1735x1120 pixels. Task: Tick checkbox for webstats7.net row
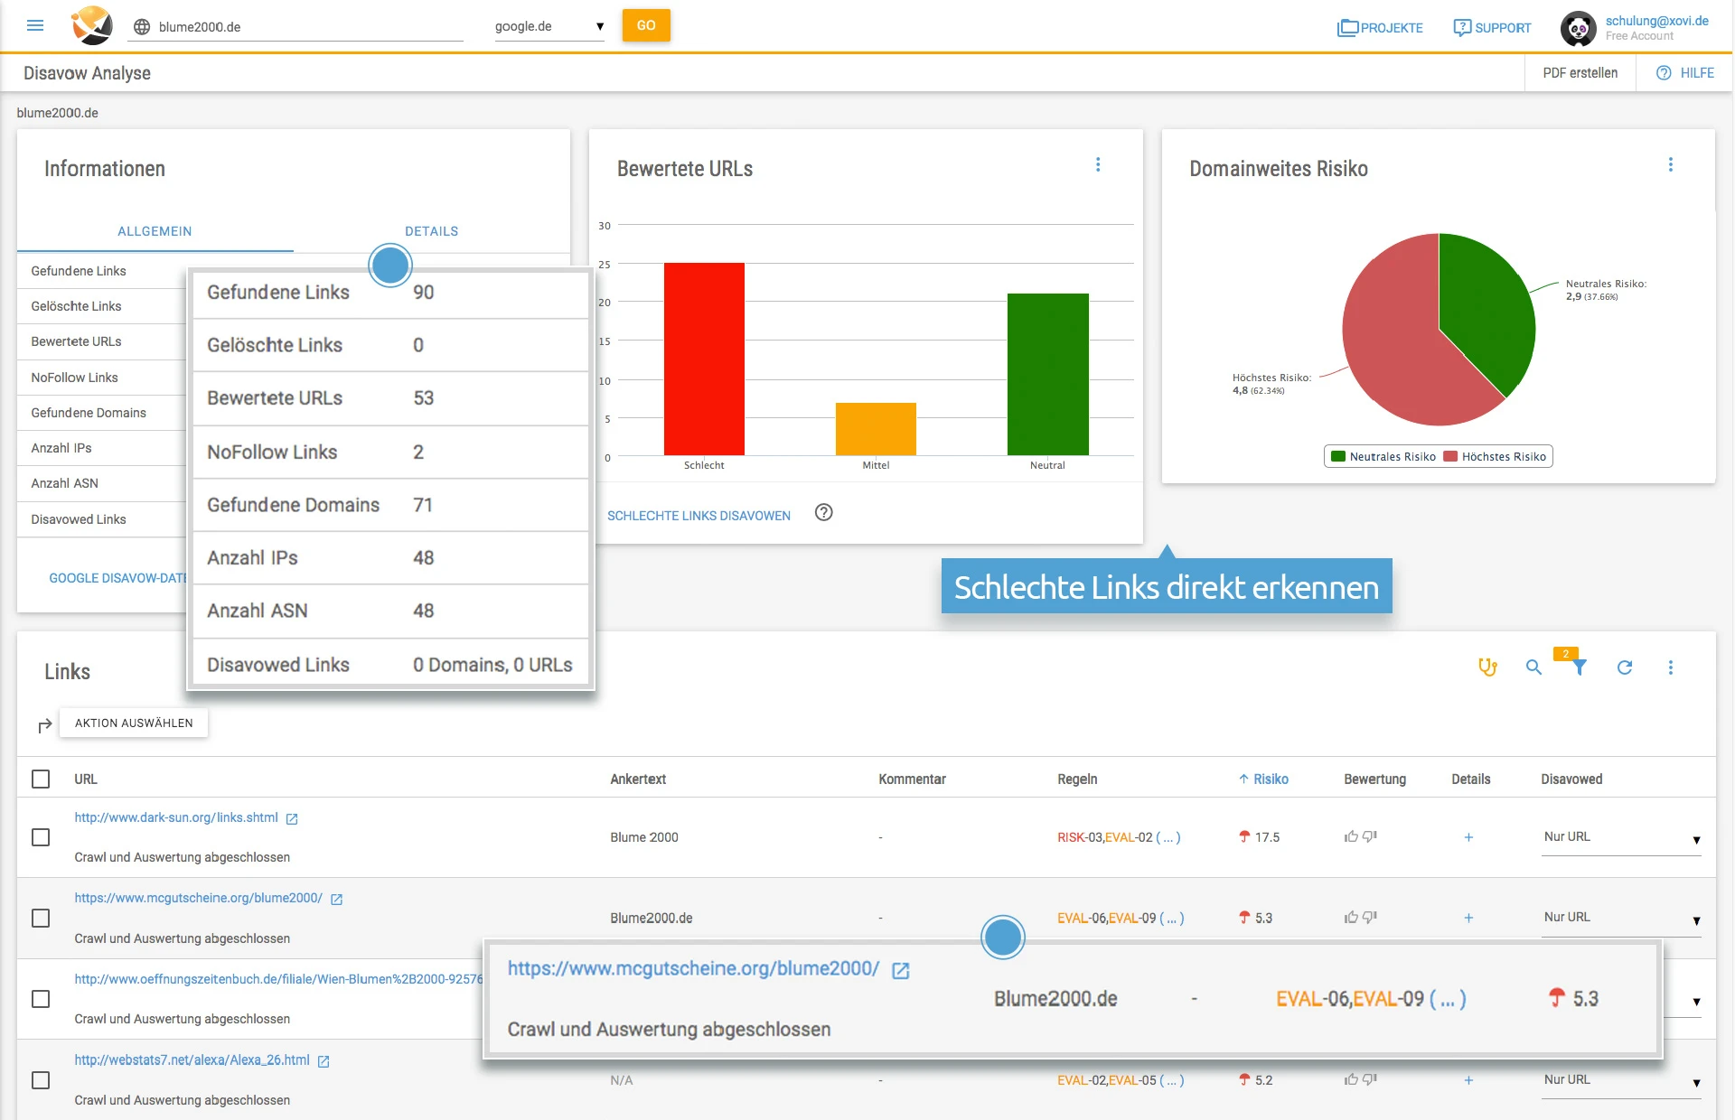[x=41, y=1080]
